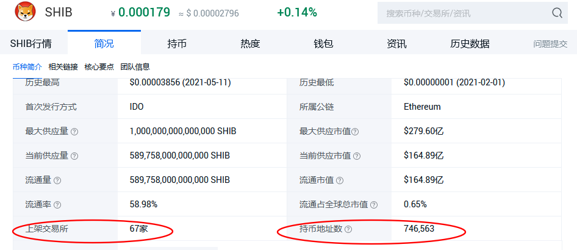
Task: Click the $279.60亿 max supply market cap
Action: click(423, 131)
